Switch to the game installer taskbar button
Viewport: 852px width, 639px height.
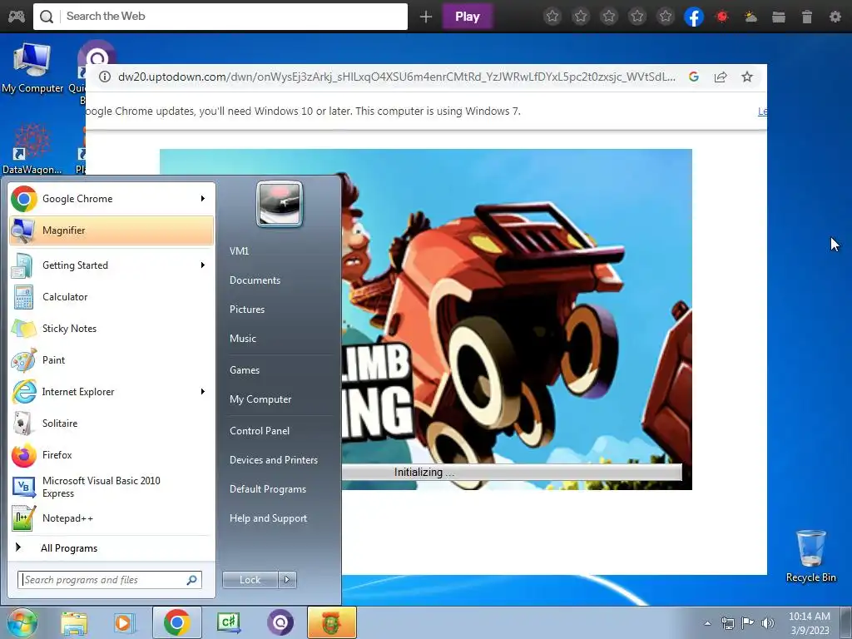coord(332,622)
